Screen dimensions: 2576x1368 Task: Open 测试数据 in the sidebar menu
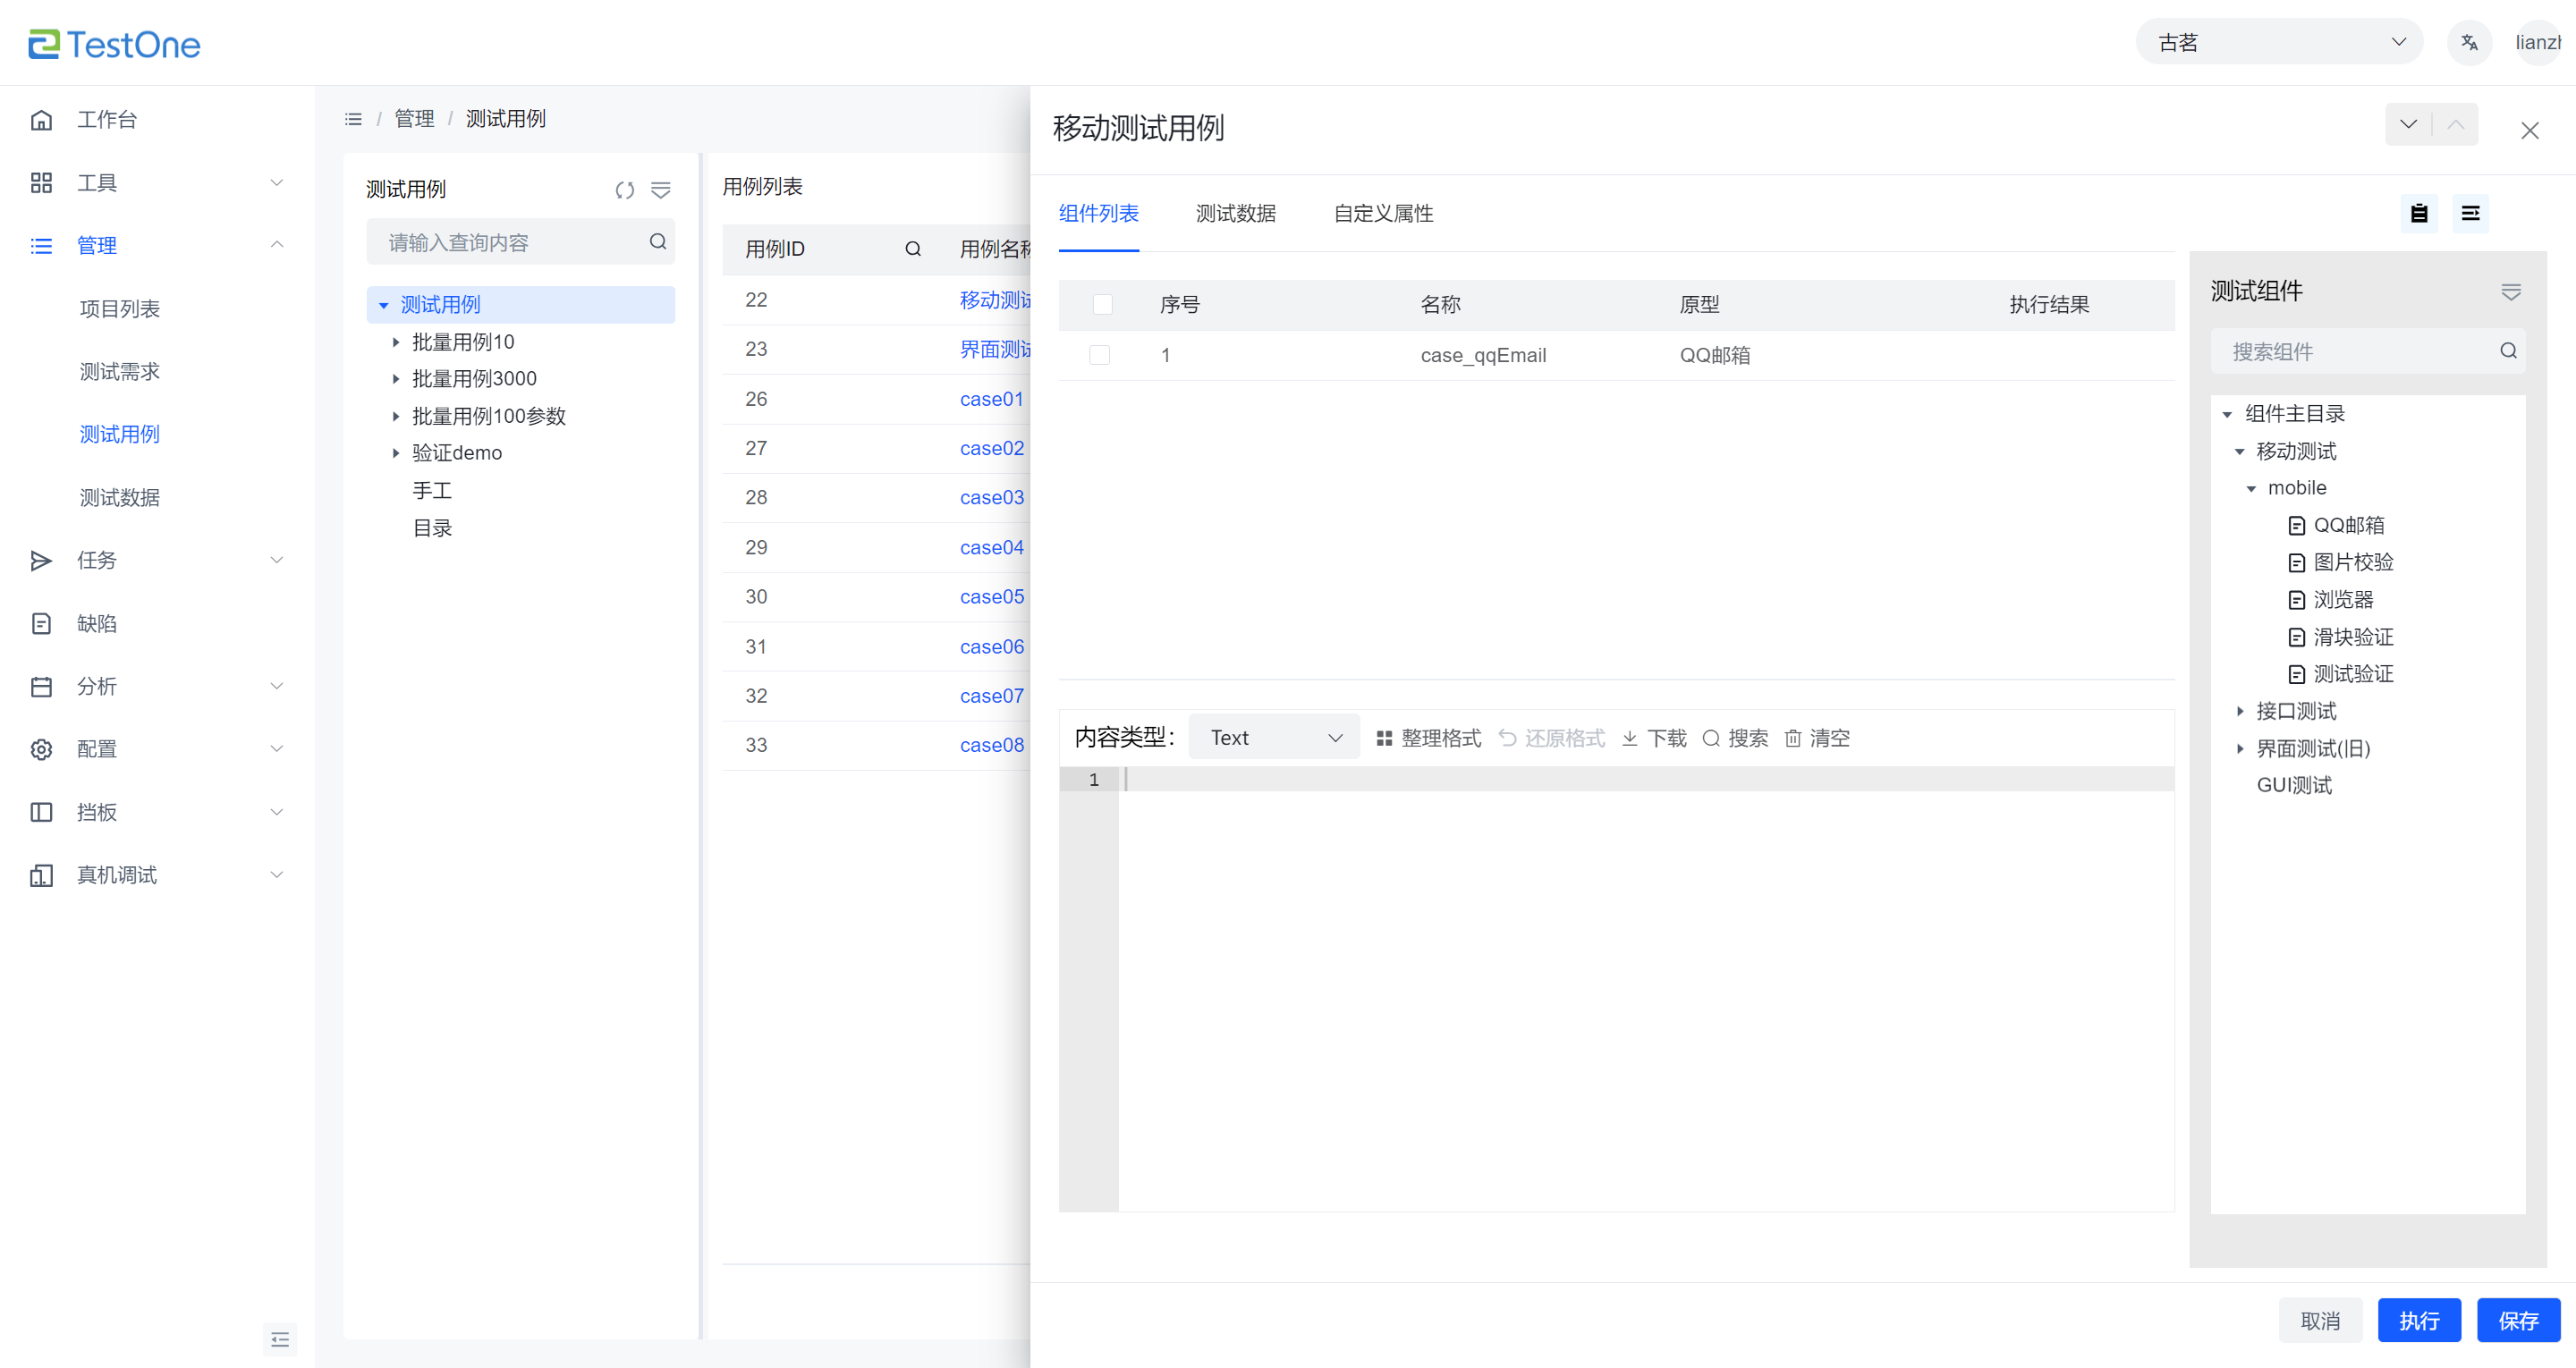pos(120,498)
